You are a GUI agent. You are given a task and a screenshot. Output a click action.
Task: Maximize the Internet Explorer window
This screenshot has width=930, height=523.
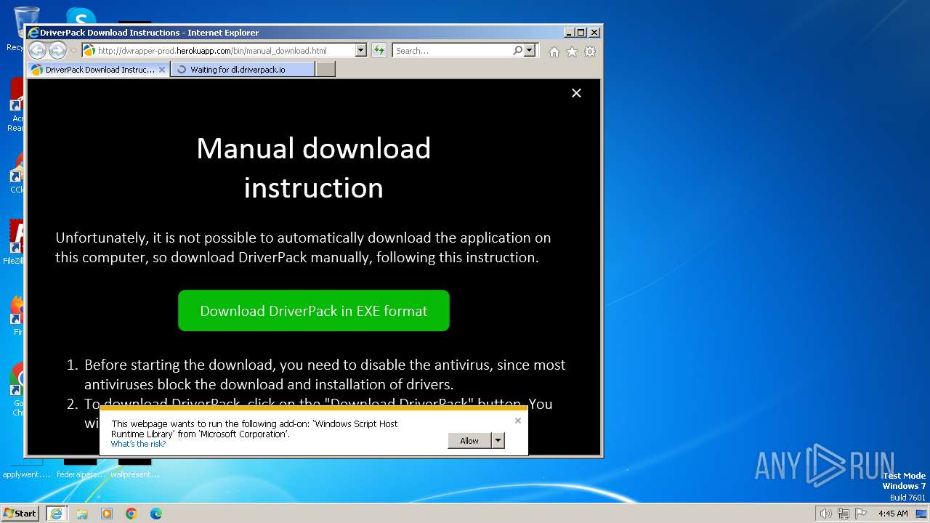click(581, 33)
